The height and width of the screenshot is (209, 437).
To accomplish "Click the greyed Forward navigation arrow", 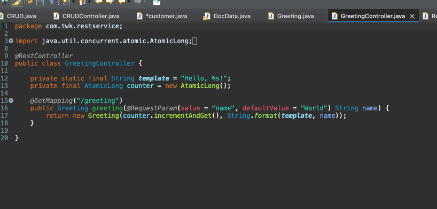I will point(138,2).
